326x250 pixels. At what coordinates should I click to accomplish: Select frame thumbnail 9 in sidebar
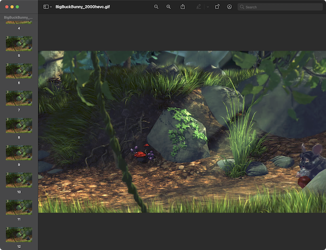[x=19, y=153]
